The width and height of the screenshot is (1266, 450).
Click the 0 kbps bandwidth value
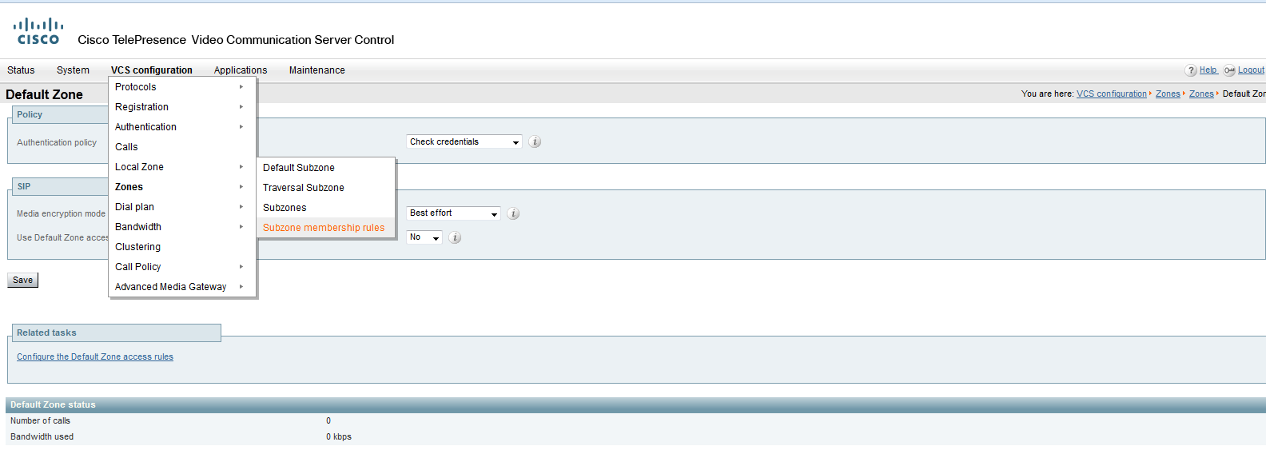(x=339, y=437)
